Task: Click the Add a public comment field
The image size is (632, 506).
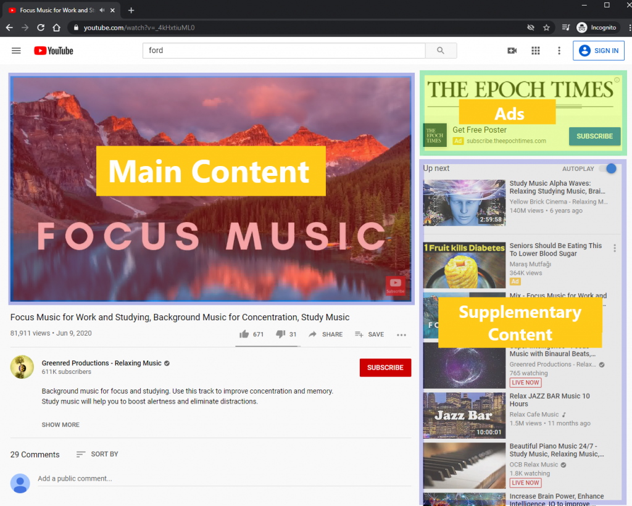Action: [224, 479]
